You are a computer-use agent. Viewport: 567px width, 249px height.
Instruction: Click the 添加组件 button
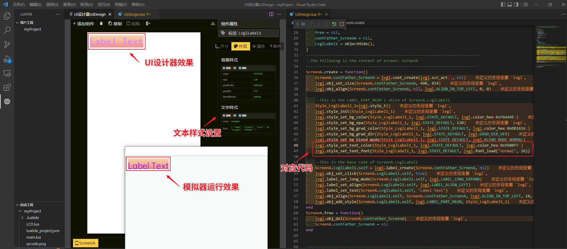[x=83, y=23]
